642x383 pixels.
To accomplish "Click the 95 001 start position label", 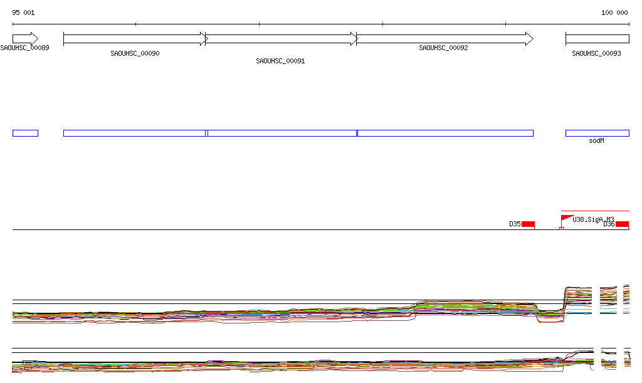I will click(24, 13).
